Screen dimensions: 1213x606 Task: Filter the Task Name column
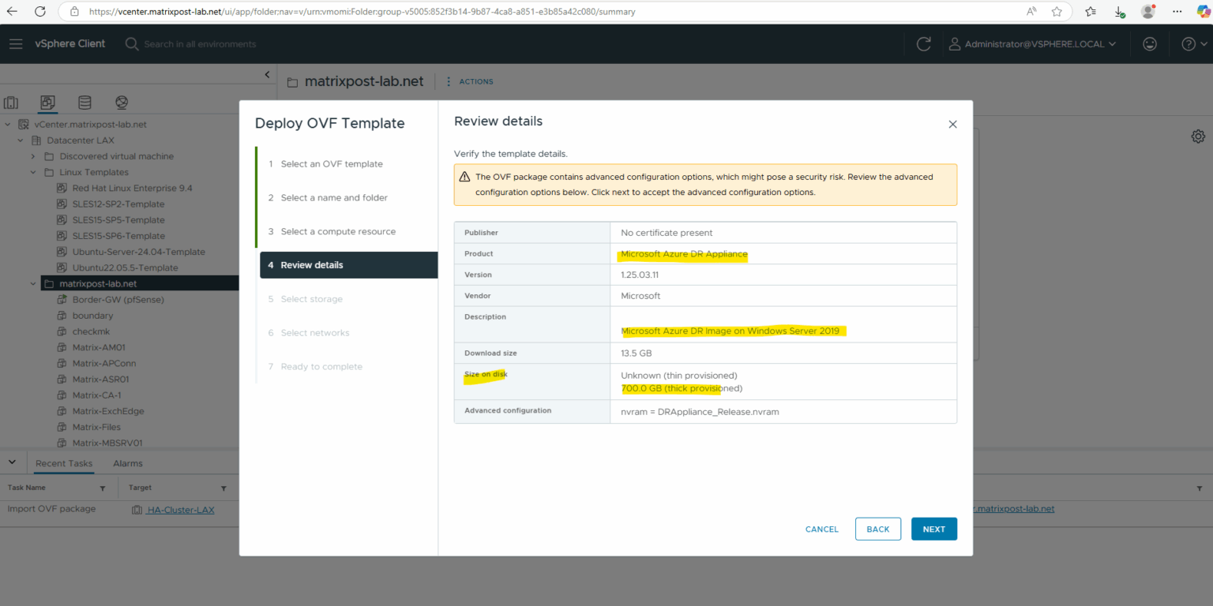pos(102,488)
